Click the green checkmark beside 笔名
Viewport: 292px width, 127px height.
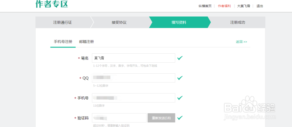pos(180,58)
